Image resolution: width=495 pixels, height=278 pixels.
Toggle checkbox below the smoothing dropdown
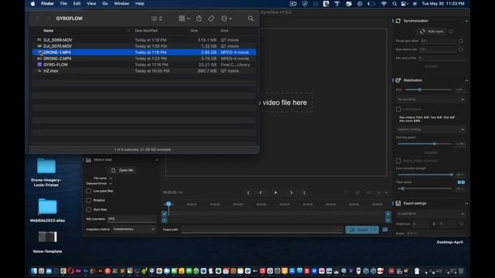pos(398,110)
